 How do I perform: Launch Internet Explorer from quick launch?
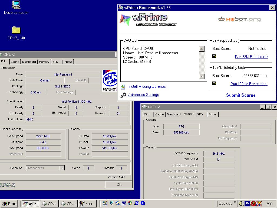tap(136, 203)
